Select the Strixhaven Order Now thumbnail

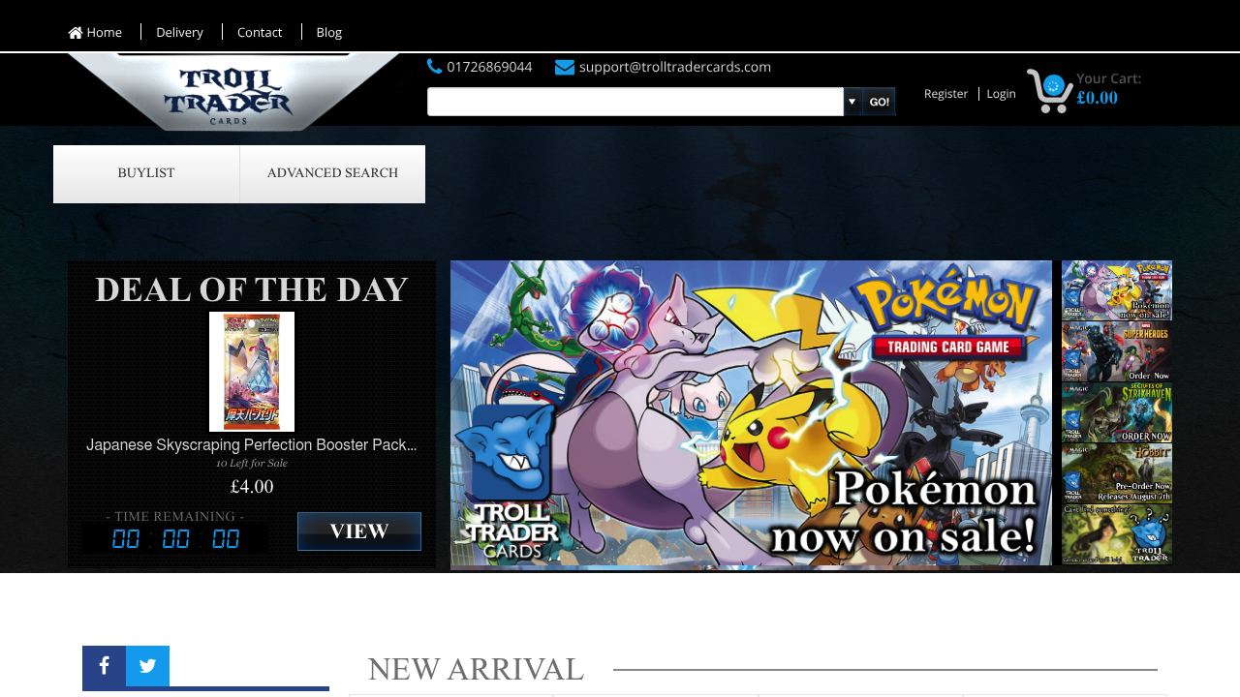point(1117,412)
